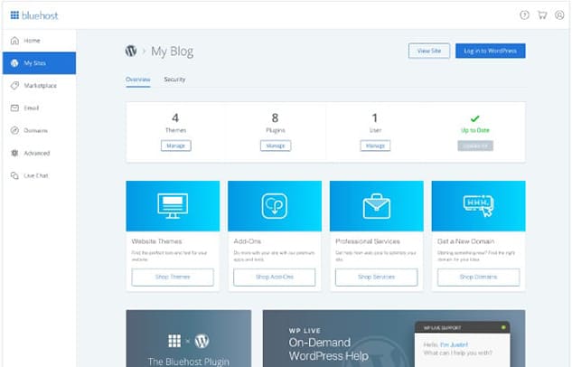
Task: Click Manage under Plugins
Action: (x=276, y=146)
